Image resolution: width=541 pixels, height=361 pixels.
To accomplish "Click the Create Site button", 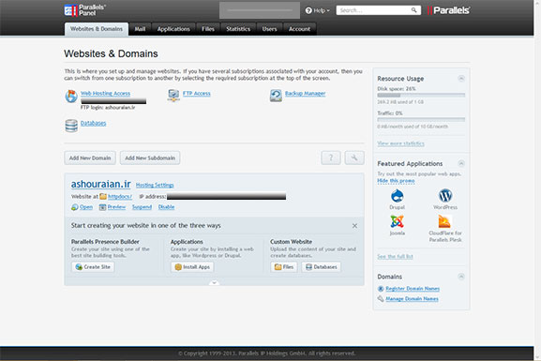I will click(x=93, y=267).
